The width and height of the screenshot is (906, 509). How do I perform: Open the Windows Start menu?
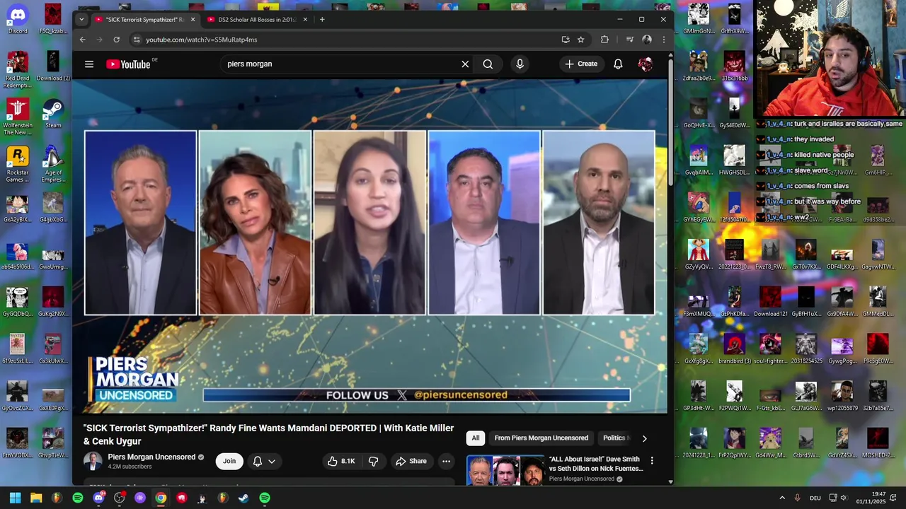[x=16, y=498]
